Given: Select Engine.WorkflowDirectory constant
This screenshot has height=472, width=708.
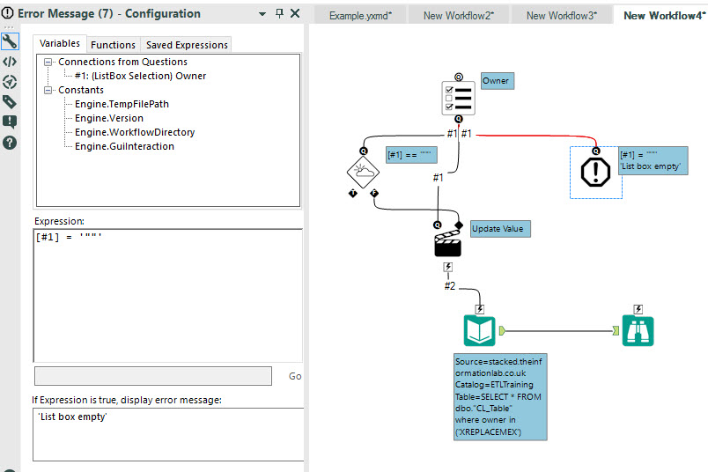Looking at the screenshot, I should click(x=135, y=132).
